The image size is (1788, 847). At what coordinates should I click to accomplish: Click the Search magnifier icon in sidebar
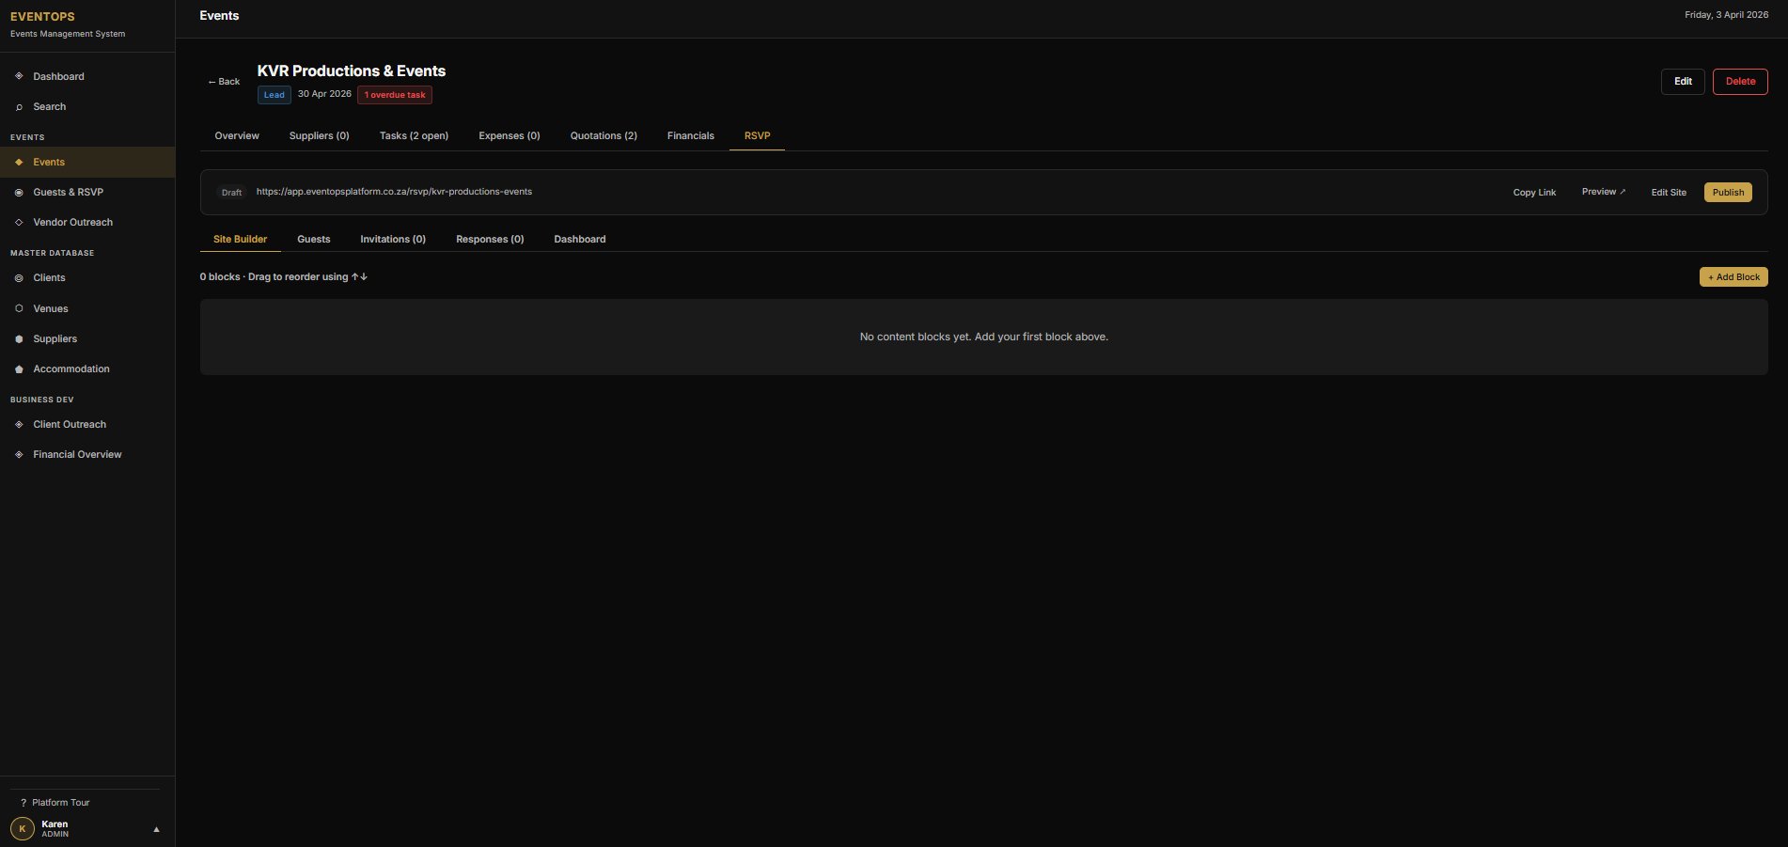coord(19,107)
